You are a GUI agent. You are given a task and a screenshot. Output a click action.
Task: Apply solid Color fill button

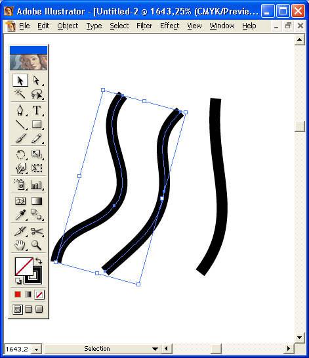(x=18, y=294)
